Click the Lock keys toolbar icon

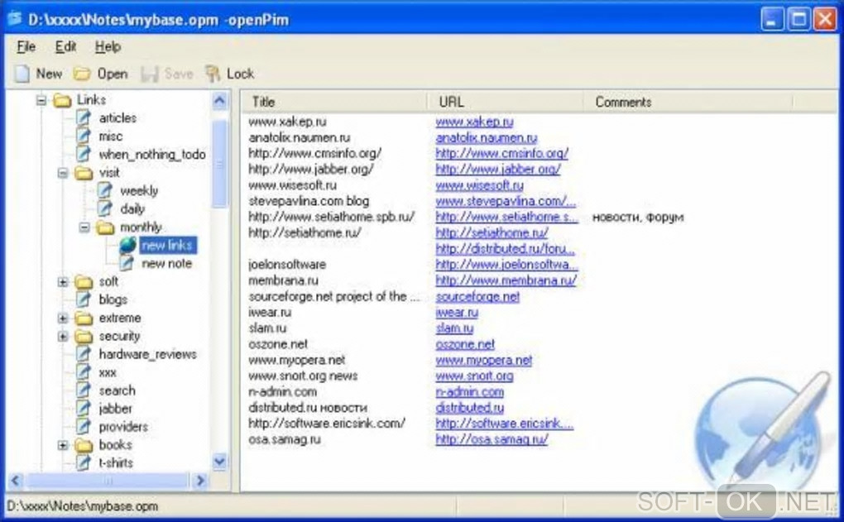click(x=213, y=74)
